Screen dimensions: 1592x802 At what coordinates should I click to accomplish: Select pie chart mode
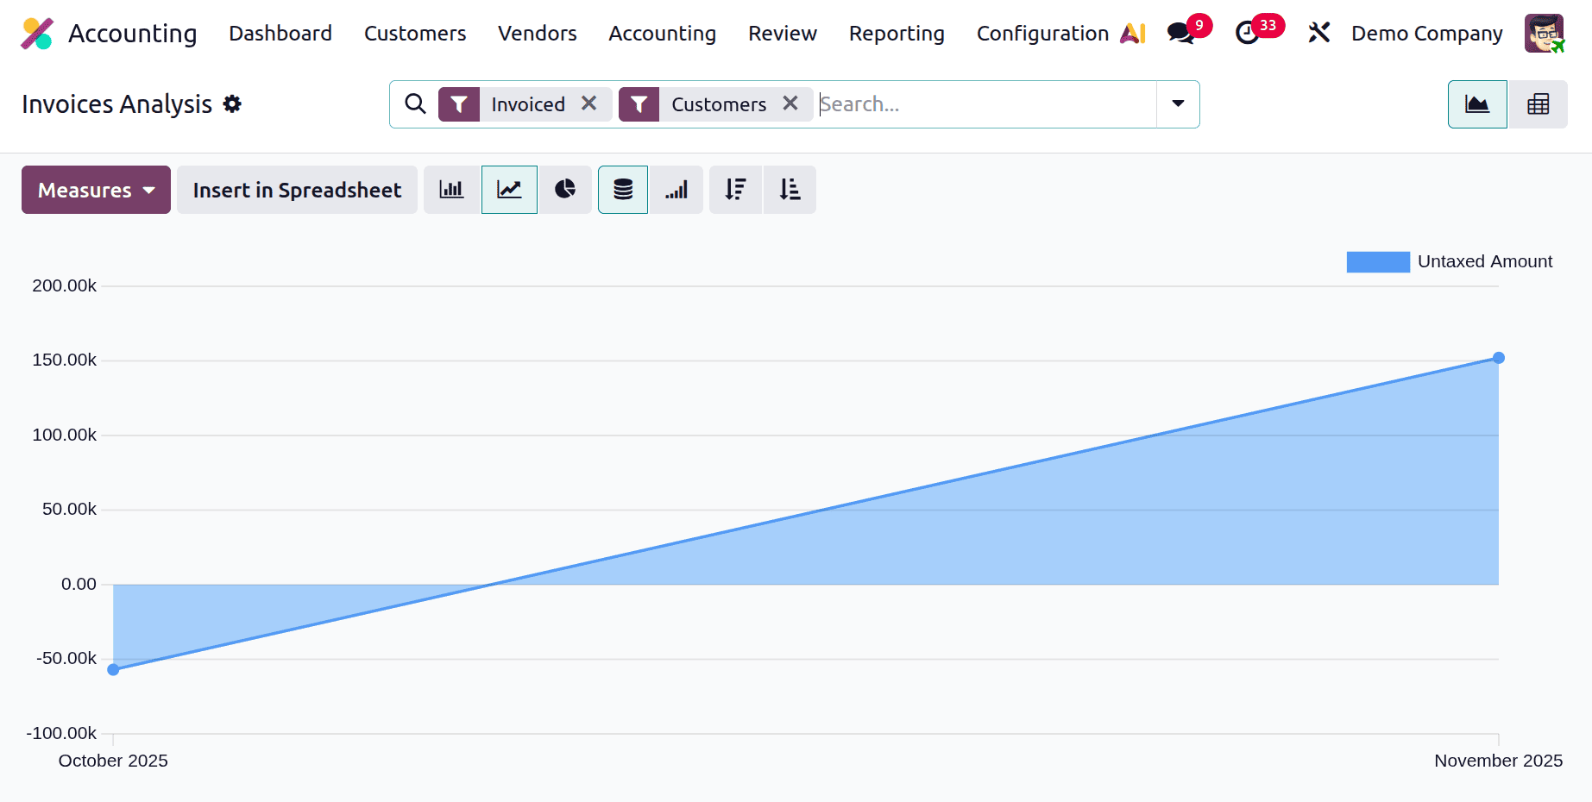tap(565, 190)
